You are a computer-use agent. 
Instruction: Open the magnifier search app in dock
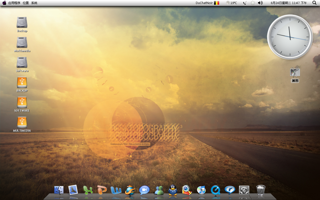coord(187,190)
